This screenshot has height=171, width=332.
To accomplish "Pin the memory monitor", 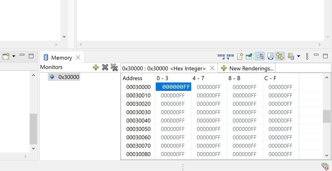I will pyautogui.click(x=249, y=56).
